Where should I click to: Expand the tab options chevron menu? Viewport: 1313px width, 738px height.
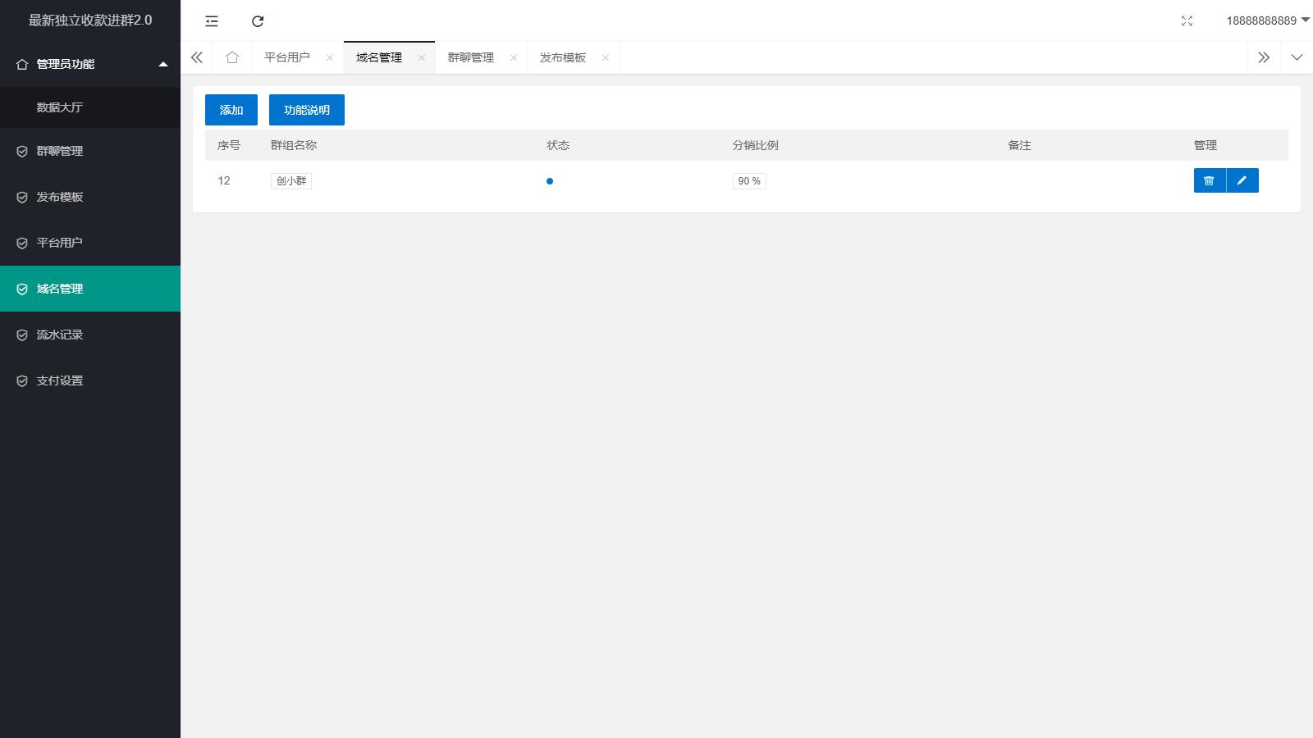pyautogui.click(x=1297, y=57)
